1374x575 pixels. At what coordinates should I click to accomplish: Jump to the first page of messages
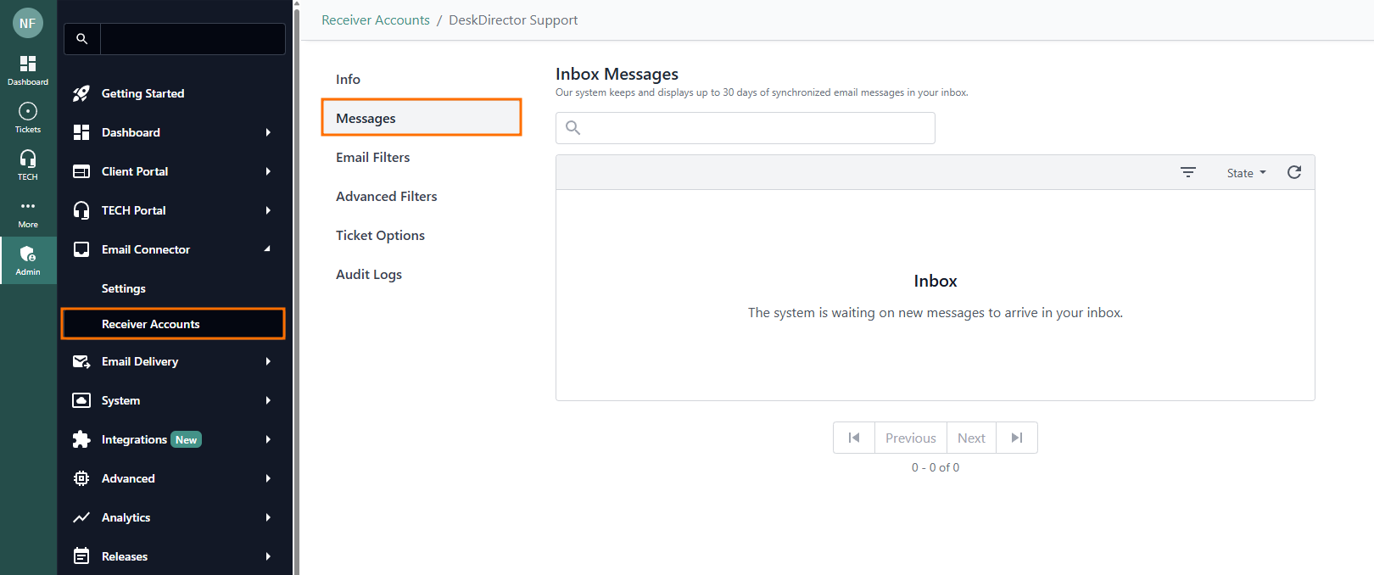tap(854, 438)
